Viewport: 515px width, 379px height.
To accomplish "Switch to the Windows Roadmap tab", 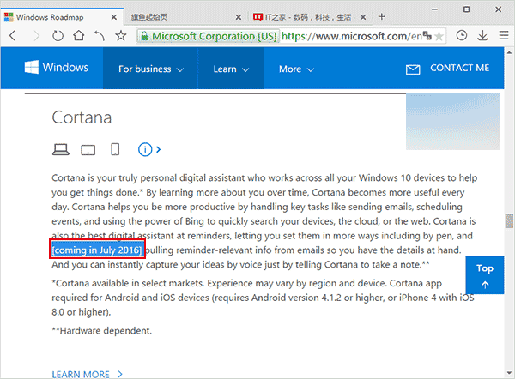I will click(62, 17).
